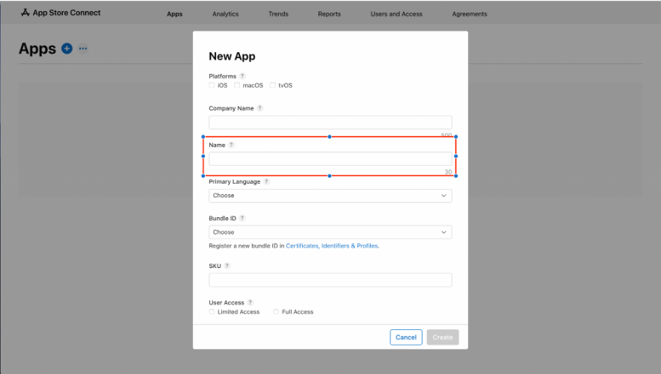The image size is (661, 374).
Task: Open the Users and Access tab
Action: pos(396,14)
